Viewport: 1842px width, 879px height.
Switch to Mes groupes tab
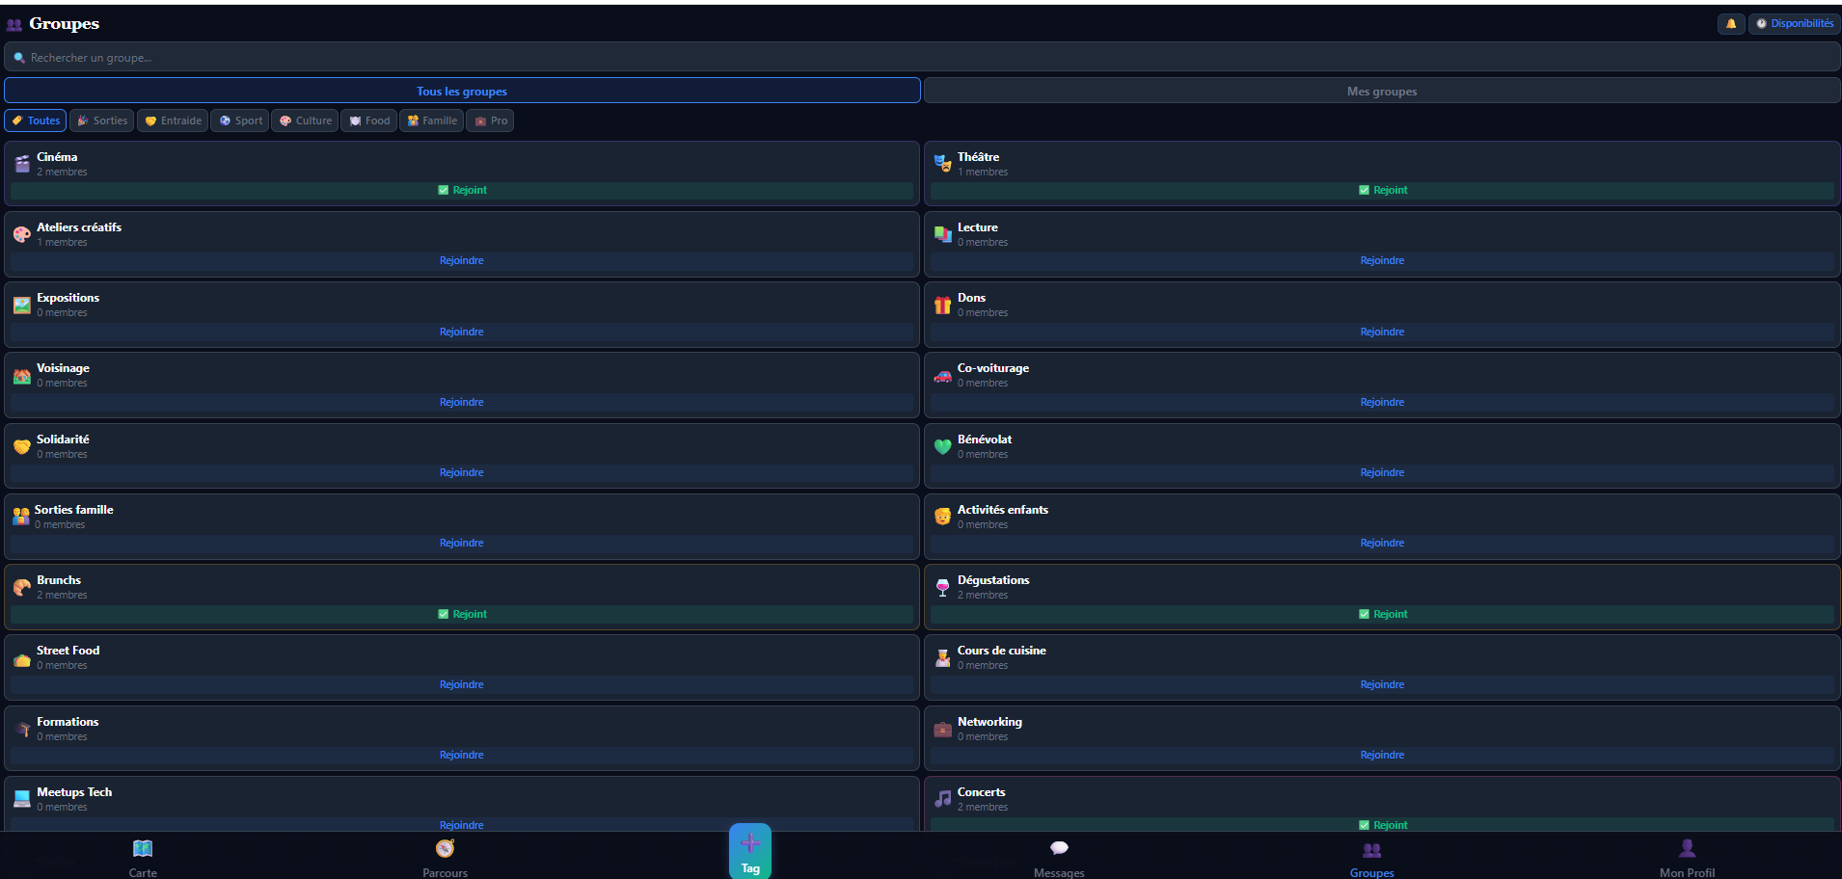(x=1381, y=92)
